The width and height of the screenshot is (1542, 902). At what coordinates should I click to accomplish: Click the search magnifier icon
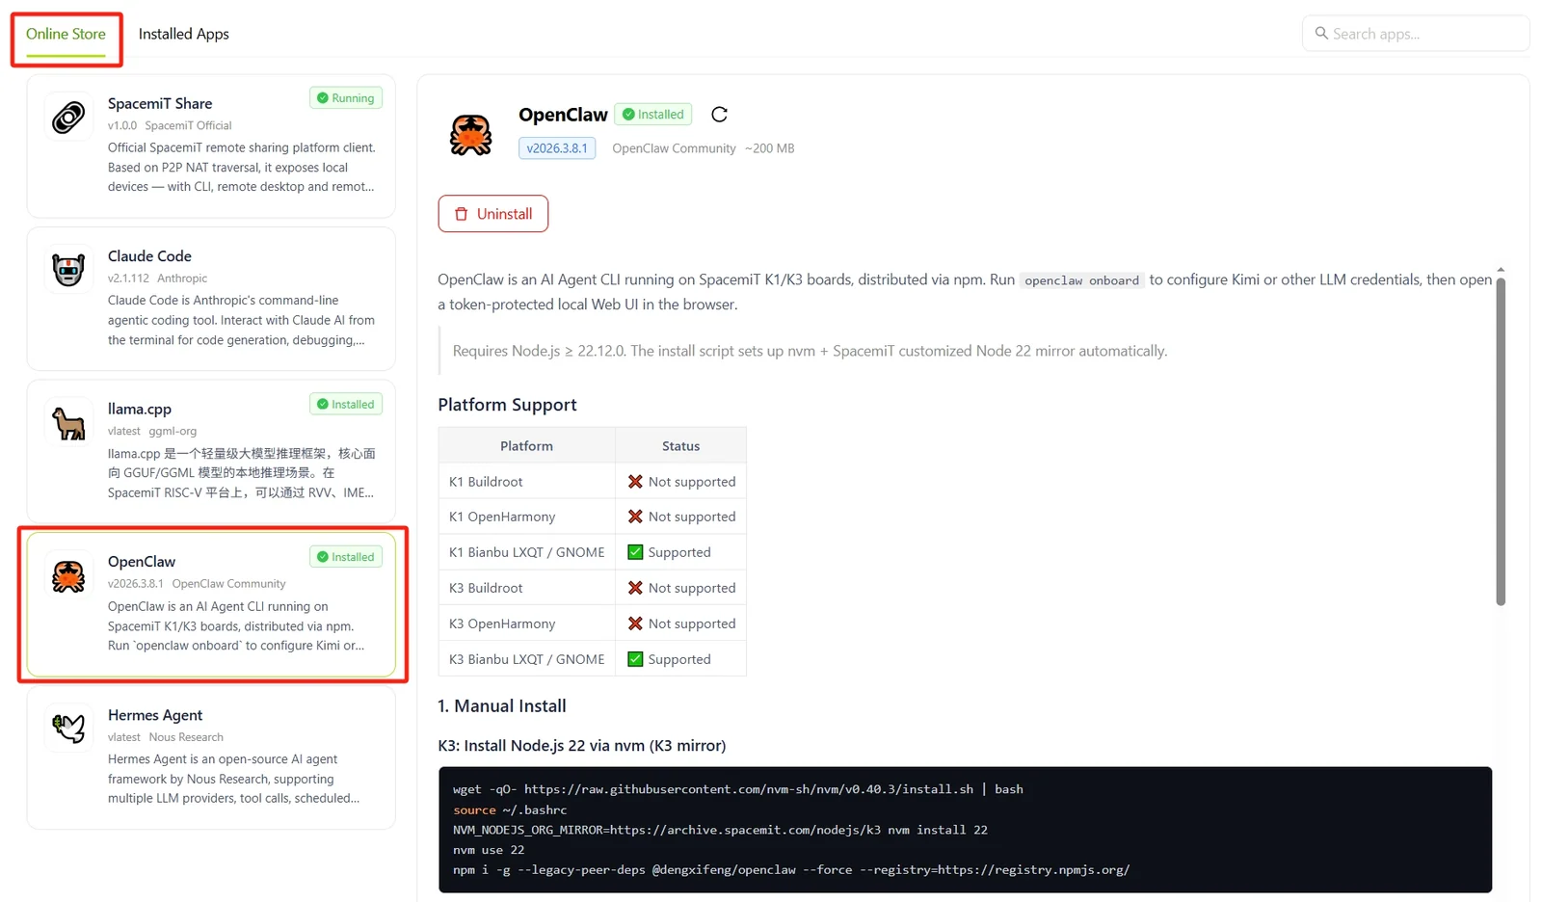(x=1321, y=33)
